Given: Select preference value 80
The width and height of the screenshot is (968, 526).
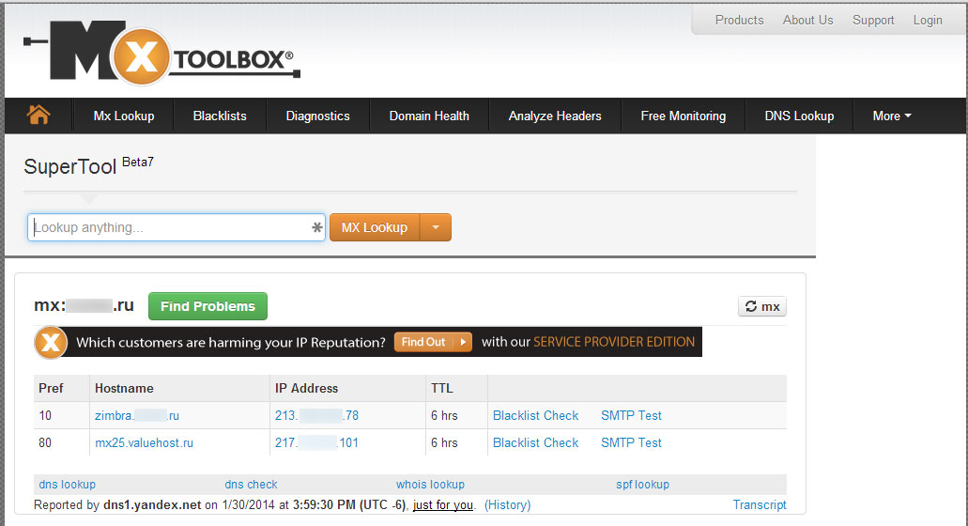Looking at the screenshot, I should [x=45, y=442].
